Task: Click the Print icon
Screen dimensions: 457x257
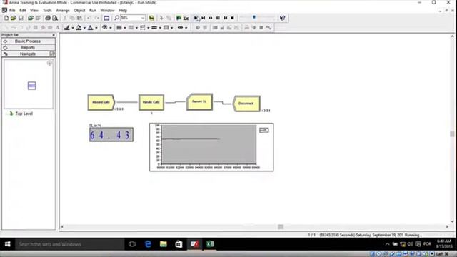Action: point(48,18)
